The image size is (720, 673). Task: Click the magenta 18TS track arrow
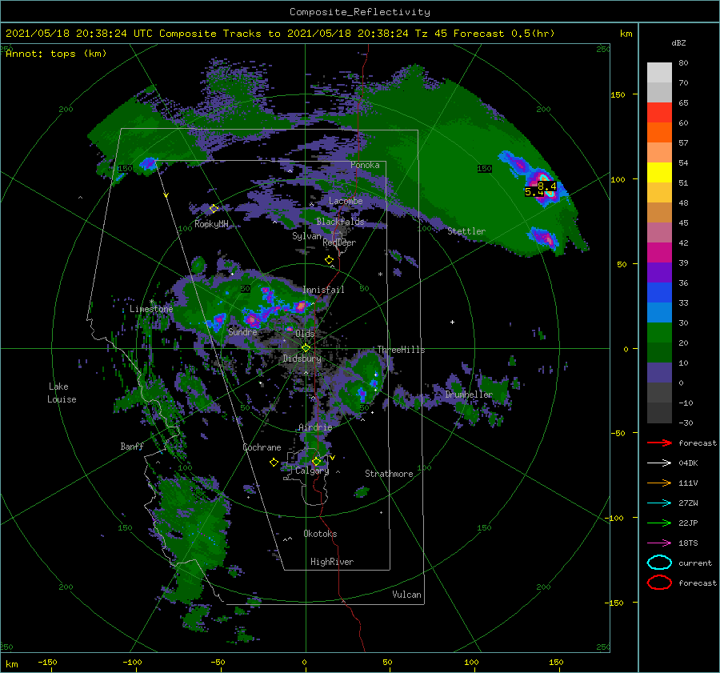pyautogui.click(x=659, y=543)
